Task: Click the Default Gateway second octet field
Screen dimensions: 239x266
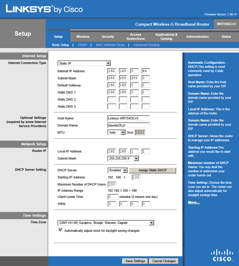Action: pos(123,85)
